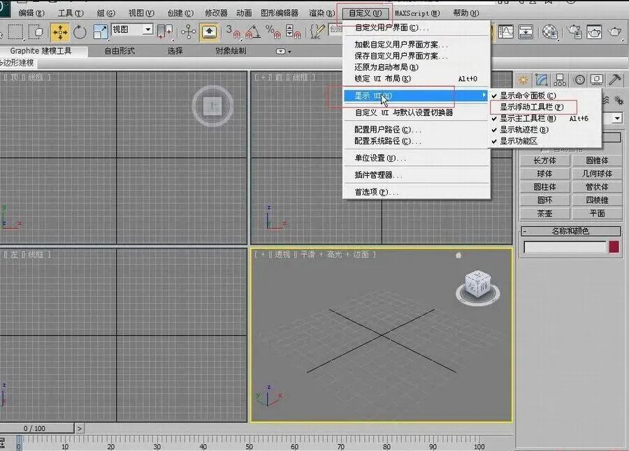Select the rectangular selection region tool

(15, 31)
